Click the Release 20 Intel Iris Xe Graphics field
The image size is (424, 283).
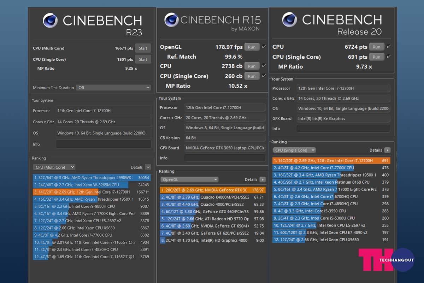click(343, 119)
